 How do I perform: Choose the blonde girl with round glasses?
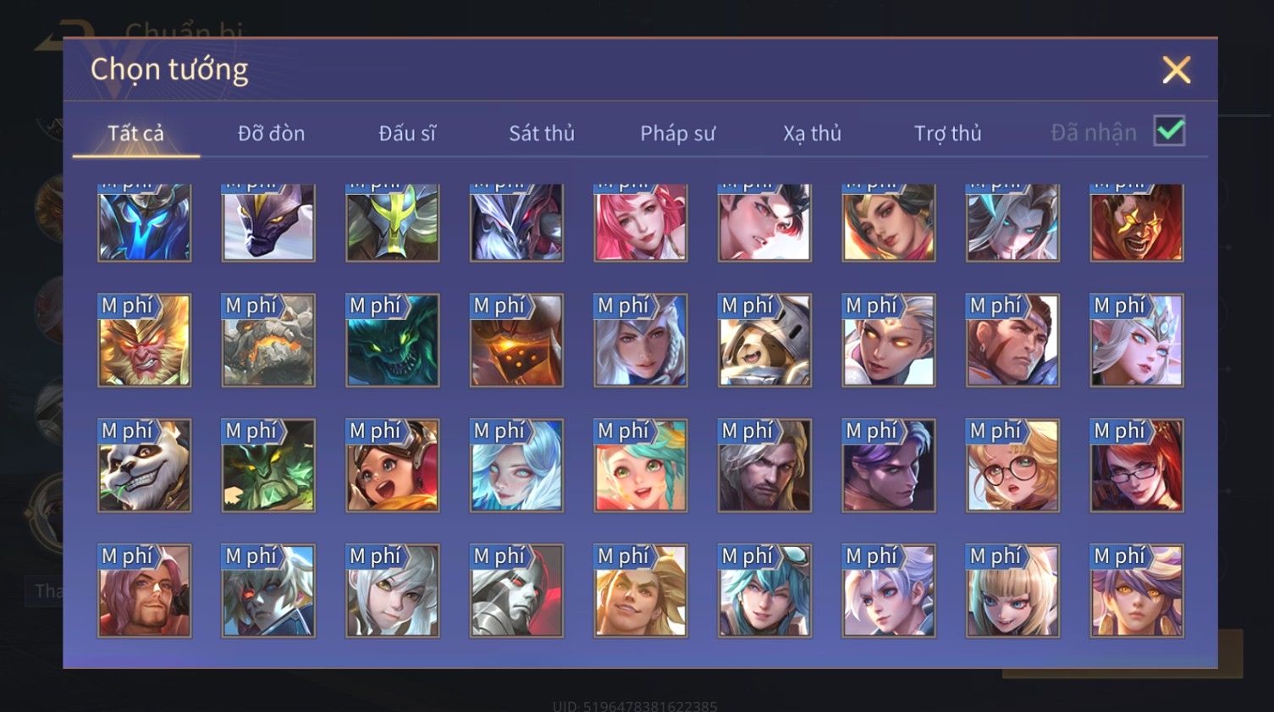coord(1012,466)
